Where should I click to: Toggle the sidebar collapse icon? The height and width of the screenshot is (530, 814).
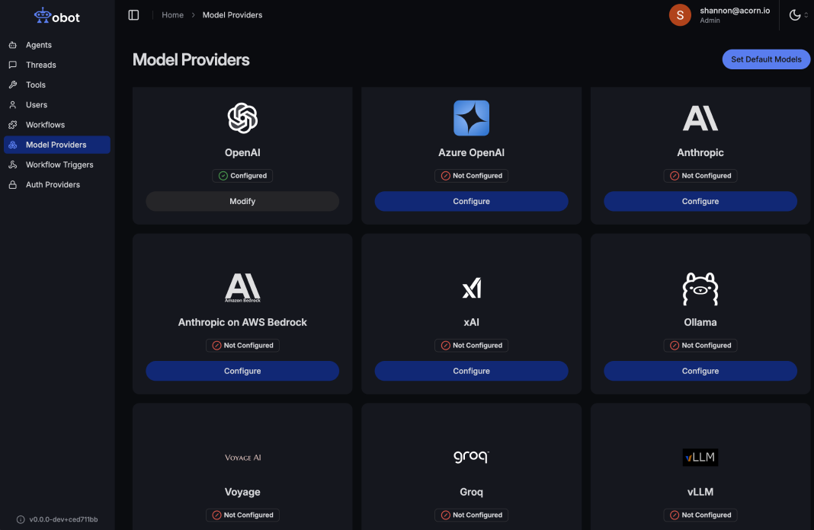point(133,15)
